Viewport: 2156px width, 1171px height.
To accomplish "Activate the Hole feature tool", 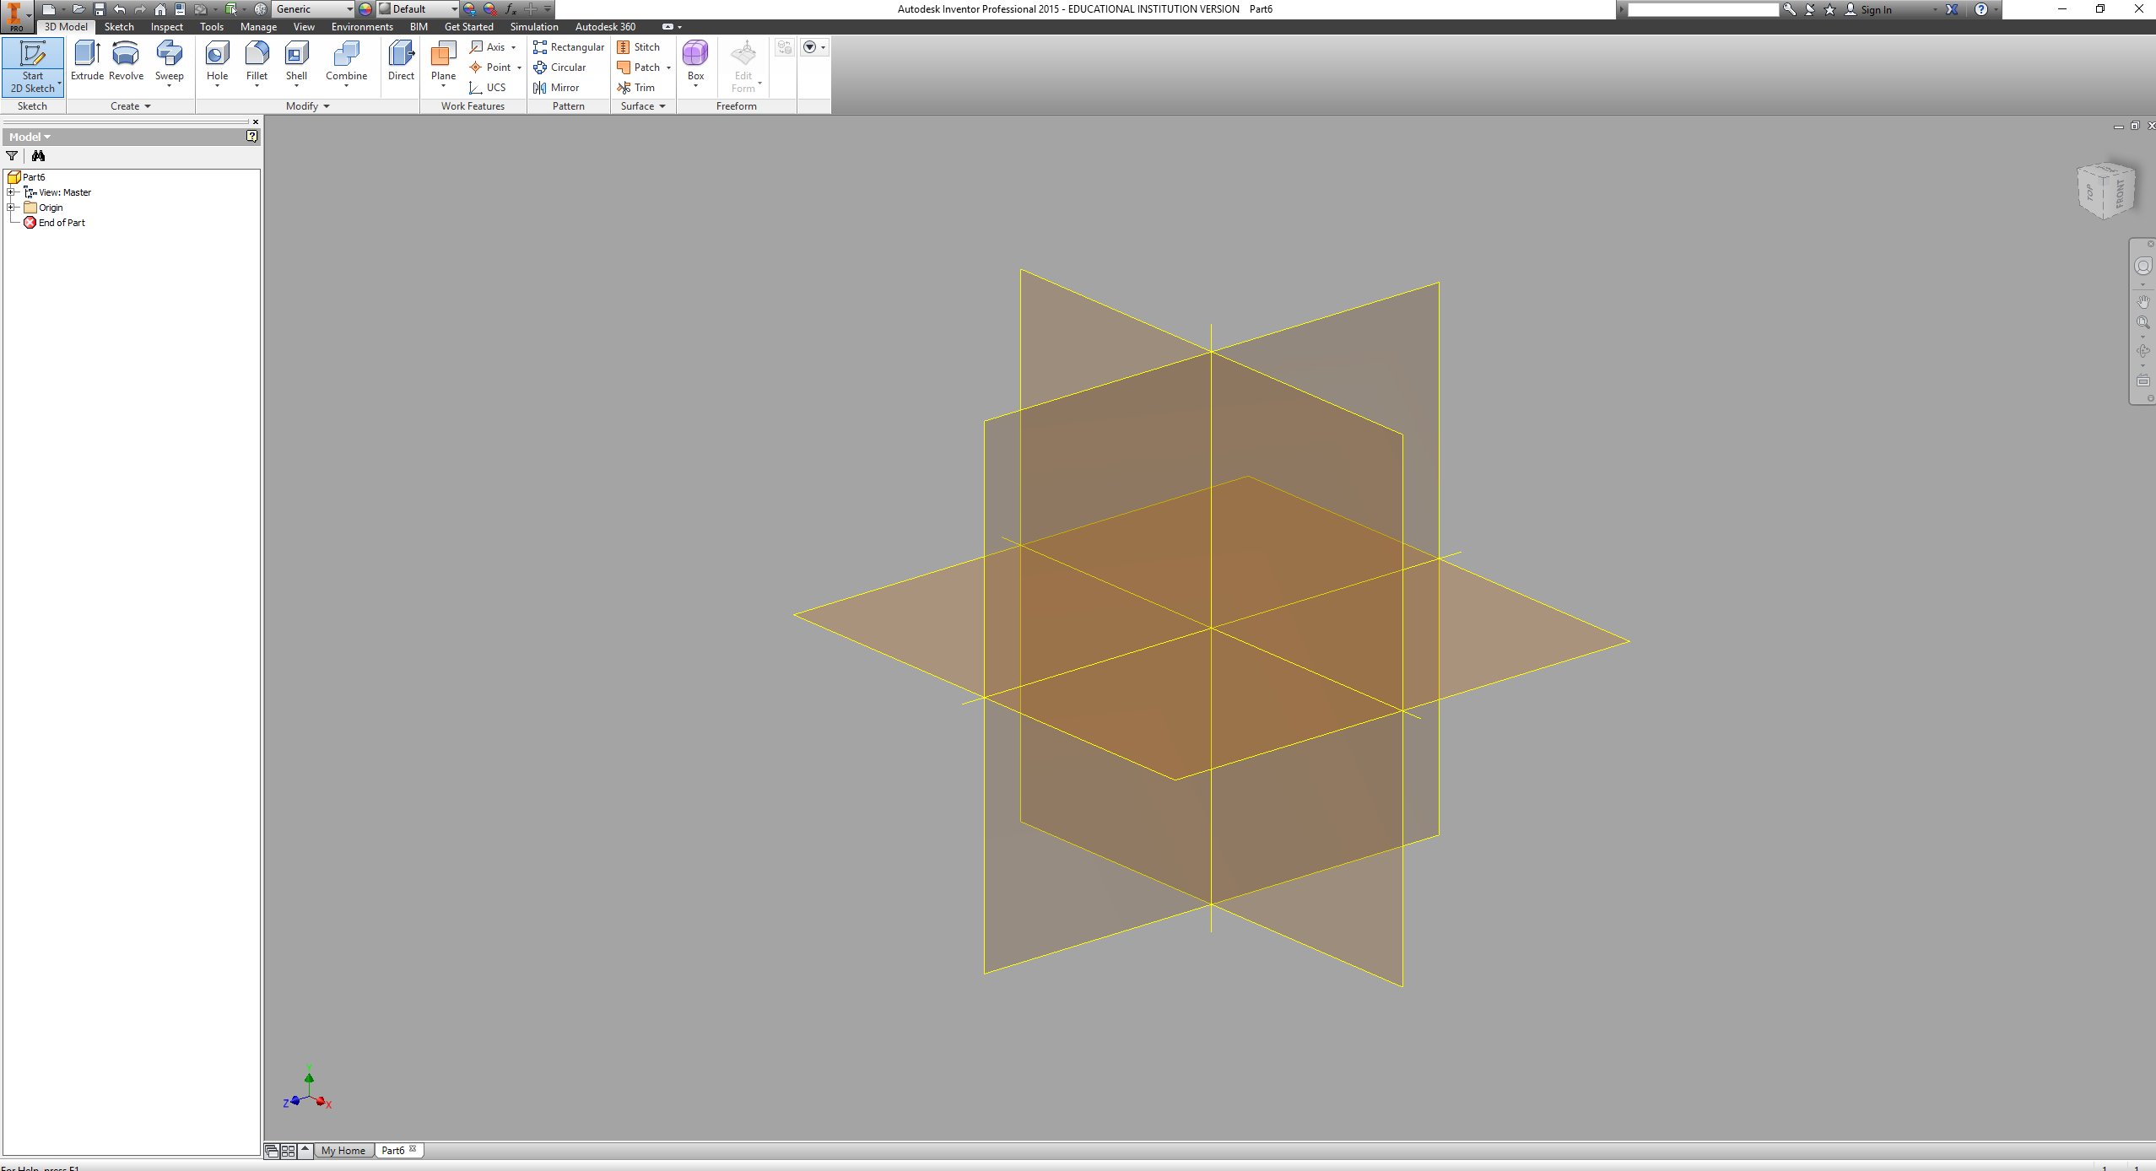I will click(x=217, y=55).
